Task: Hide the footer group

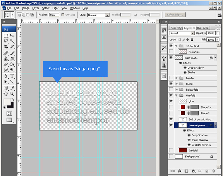Action: (x=171, y=84)
